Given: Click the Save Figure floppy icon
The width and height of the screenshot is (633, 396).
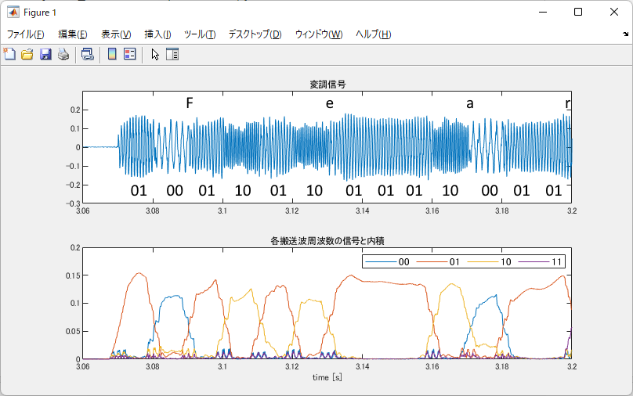Looking at the screenshot, I should [45, 54].
